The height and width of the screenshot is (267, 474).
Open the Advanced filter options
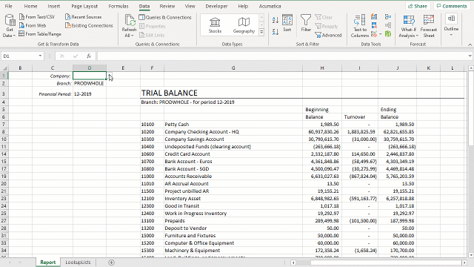[x=328, y=35]
